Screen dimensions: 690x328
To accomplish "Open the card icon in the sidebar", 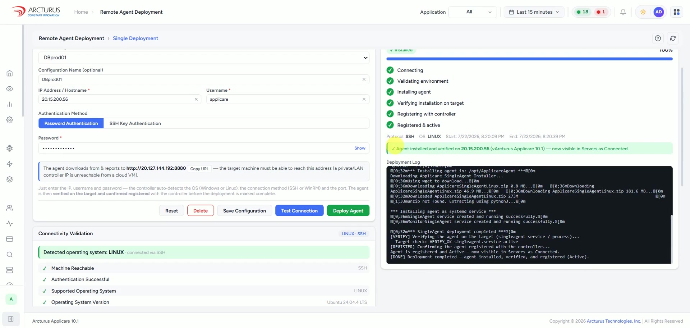I will tap(10, 239).
